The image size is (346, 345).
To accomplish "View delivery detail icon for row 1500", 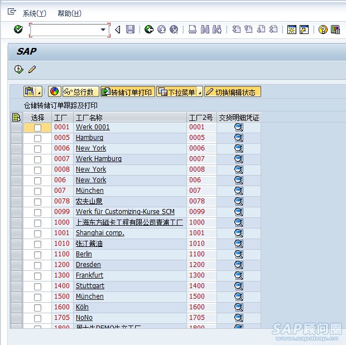I will tap(238, 297).
